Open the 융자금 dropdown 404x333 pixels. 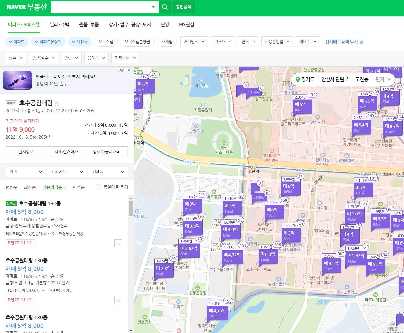click(x=96, y=58)
